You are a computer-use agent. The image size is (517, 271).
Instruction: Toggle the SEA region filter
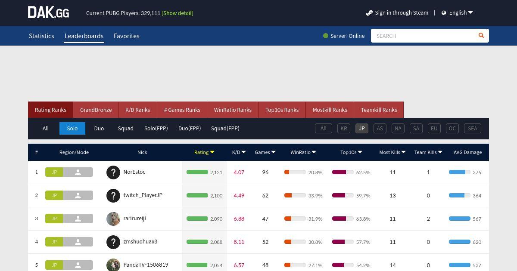(x=473, y=128)
